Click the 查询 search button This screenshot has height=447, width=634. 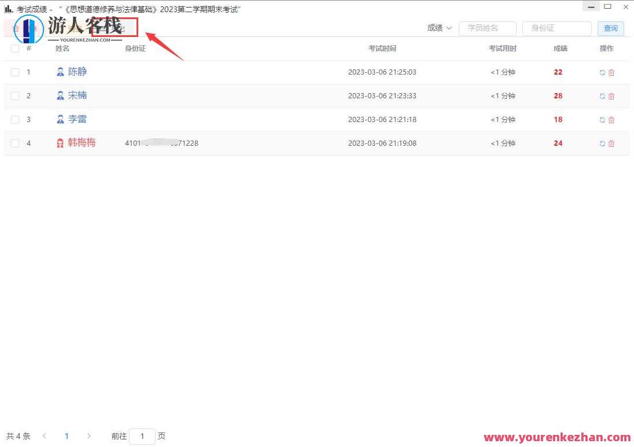pyautogui.click(x=610, y=28)
